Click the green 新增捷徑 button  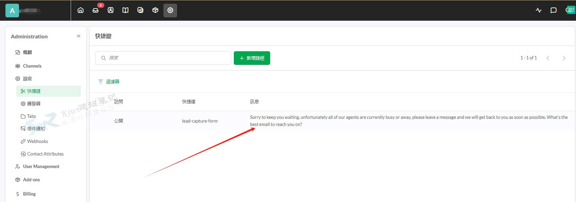click(252, 58)
